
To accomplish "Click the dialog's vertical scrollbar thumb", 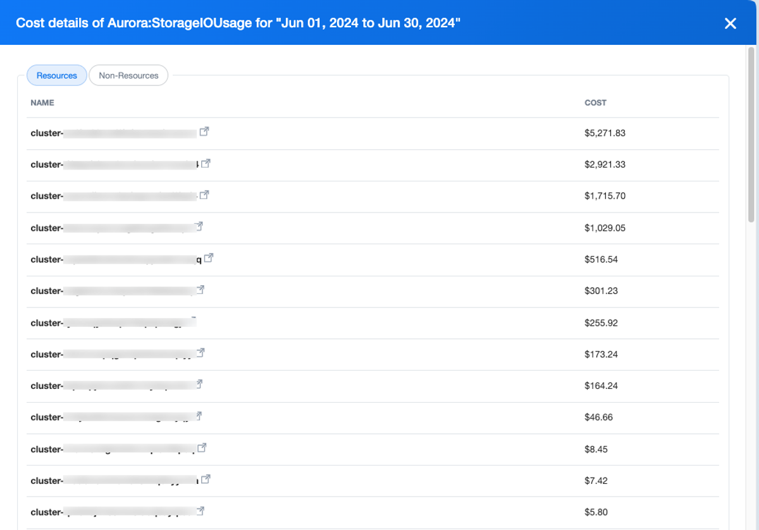I will click(x=751, y=136).
